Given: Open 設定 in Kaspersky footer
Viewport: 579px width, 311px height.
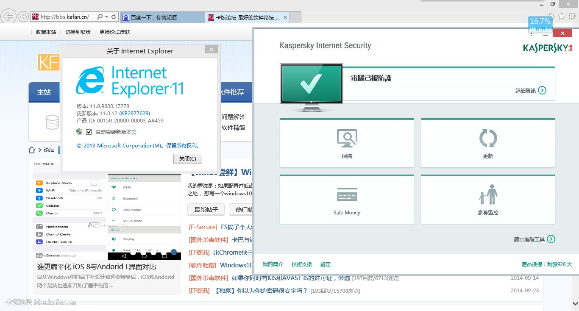Looking at the screenshot, I should pyautogui.click(x=326, y=264).
